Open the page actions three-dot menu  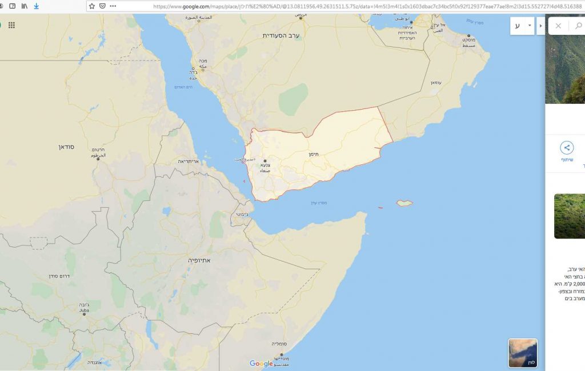click(x=113, y=6)
